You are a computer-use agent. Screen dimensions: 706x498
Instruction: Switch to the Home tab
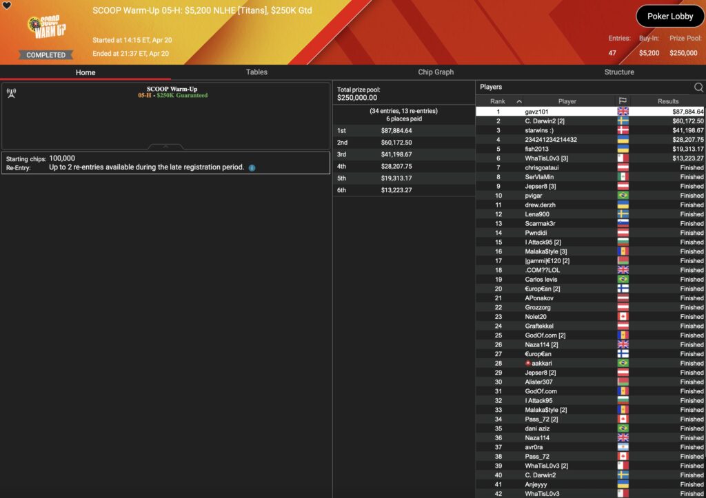(85, 72)
